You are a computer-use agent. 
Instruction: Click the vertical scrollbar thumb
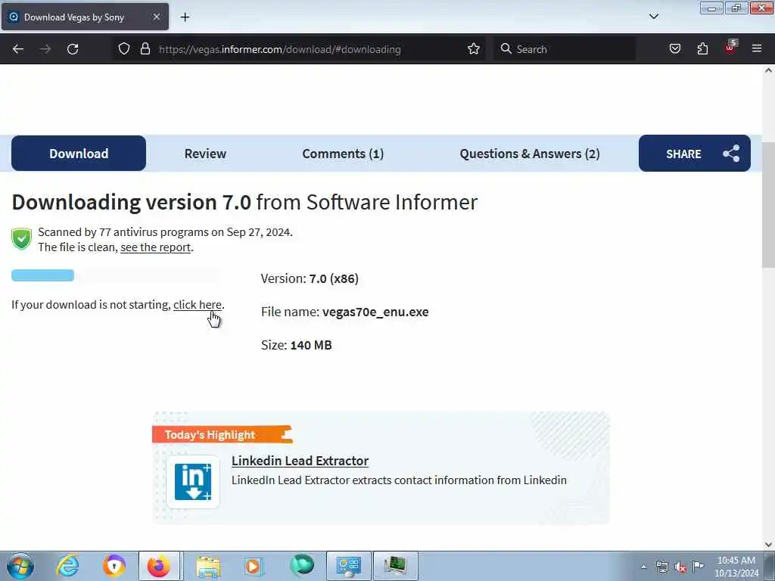click(x=768, y=205)
